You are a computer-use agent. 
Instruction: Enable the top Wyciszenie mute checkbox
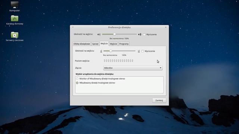(144, 35)
